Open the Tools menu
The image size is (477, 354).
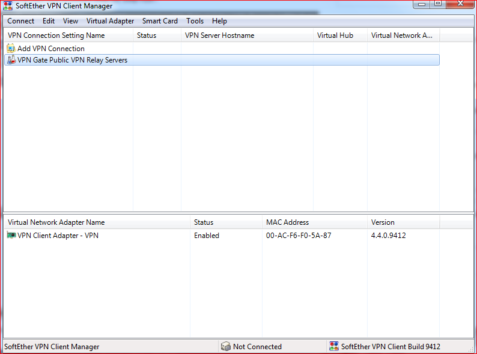[195, 21]
